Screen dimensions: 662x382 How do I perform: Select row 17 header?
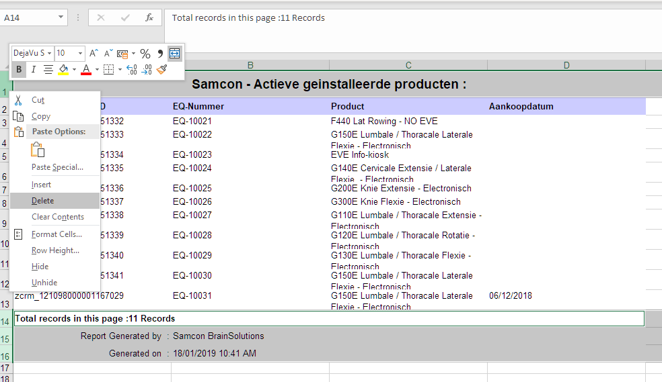coord(5,368)
